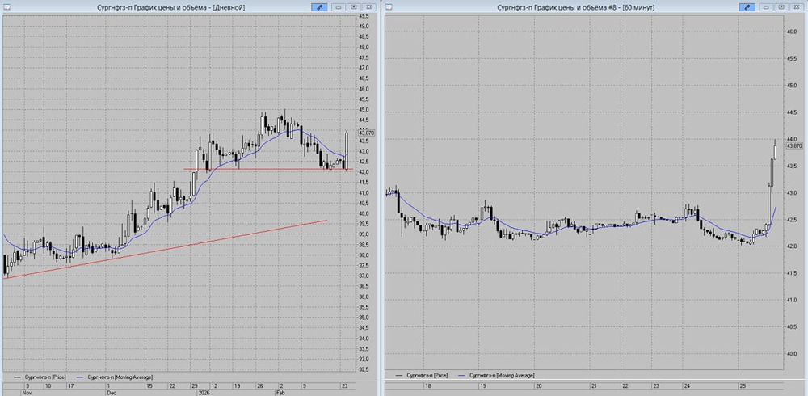Close the daily chart window
Image resolution: width=808 pixels, height=396 pixels.
click(x=367, y=6)
